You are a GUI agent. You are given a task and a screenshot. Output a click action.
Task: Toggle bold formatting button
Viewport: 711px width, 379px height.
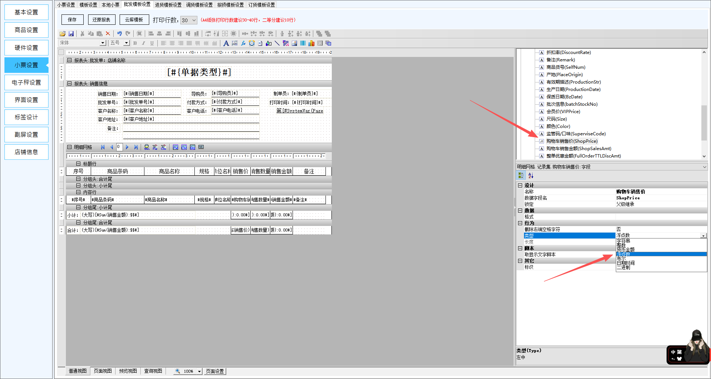(x=135, y=43)
